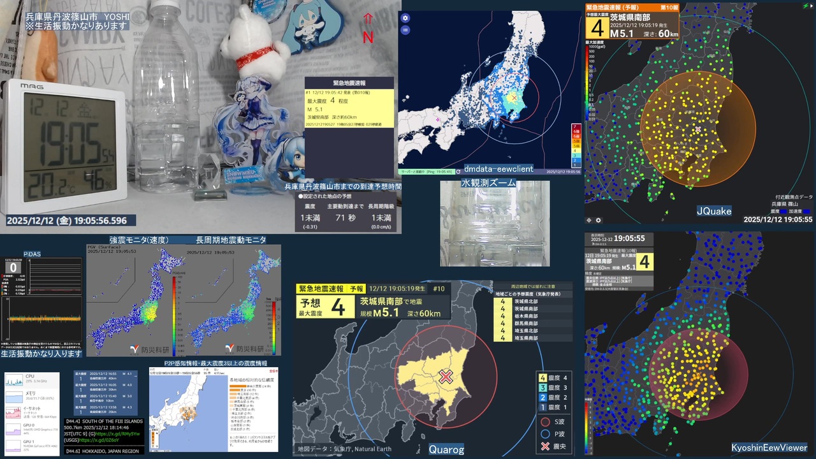816x459 pixels.
Task: Select the 15:40 M3.0 earthquake history row
Action: 105,399
